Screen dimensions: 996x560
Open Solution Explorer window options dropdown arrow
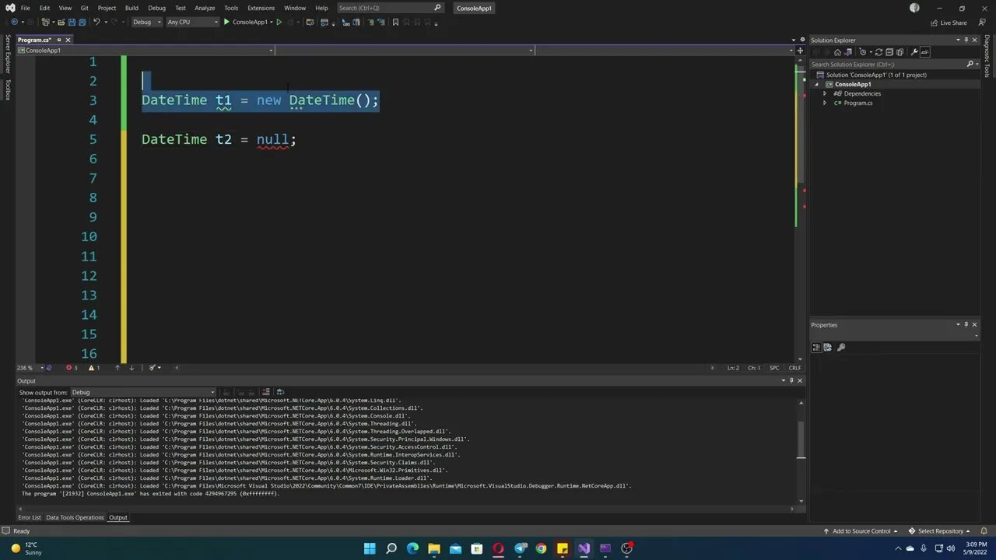958,40
